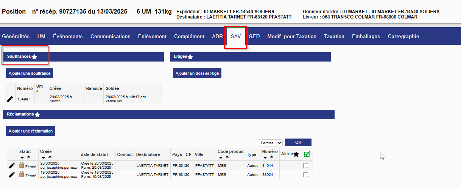Click Ajouter une souffrance button

(30, 73)
